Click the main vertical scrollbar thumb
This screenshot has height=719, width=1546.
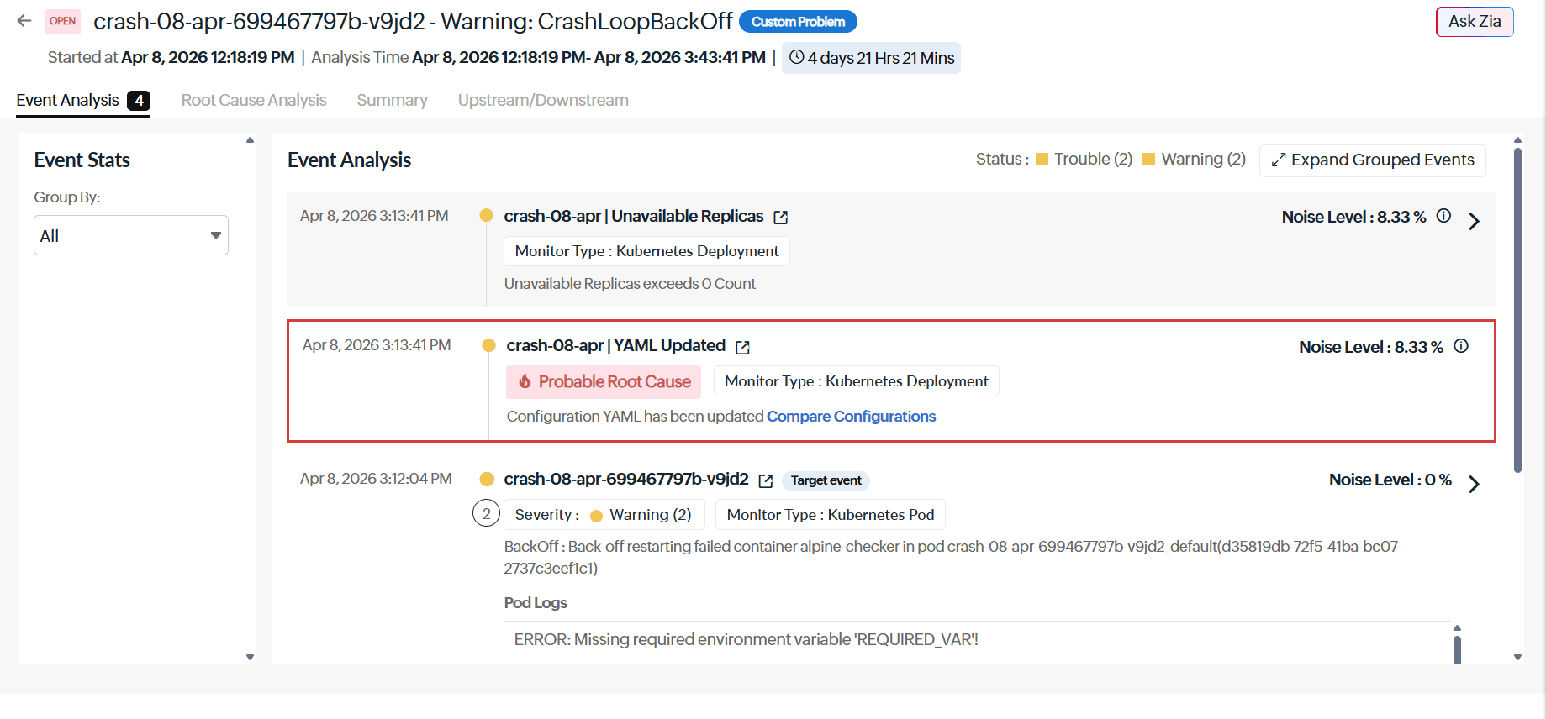pos(1517,311)
